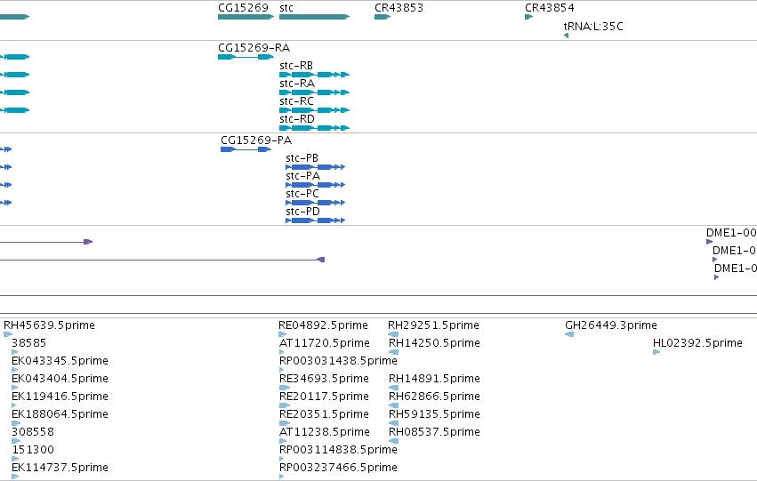This screenshot has height=481, width=757.
Task: Click the CR43853 gene glyph
Action: pyautogui.click(x=383, y=17)
